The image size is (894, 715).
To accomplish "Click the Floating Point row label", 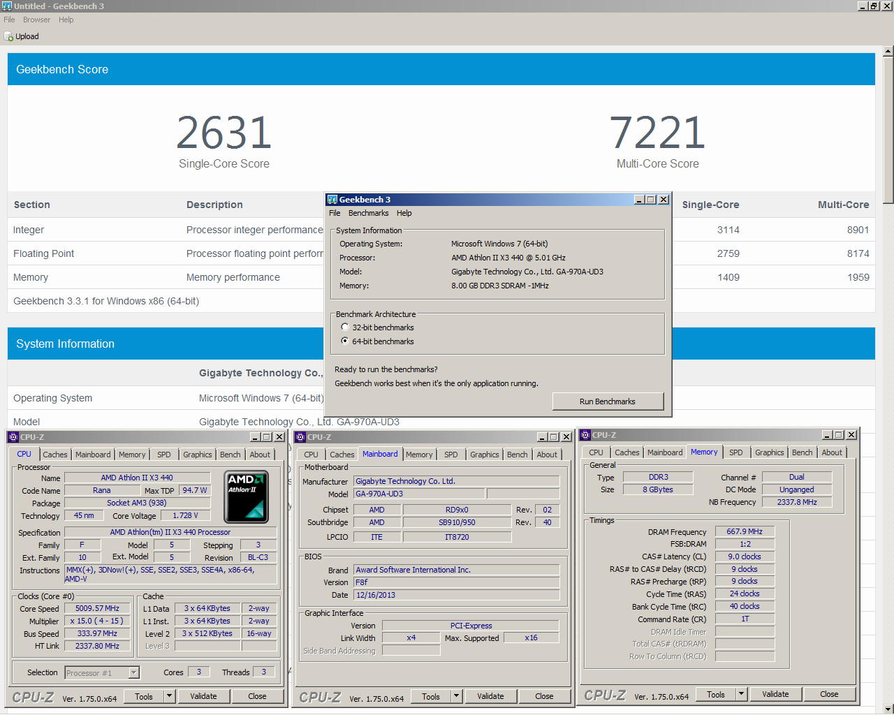I will (43, 253).
